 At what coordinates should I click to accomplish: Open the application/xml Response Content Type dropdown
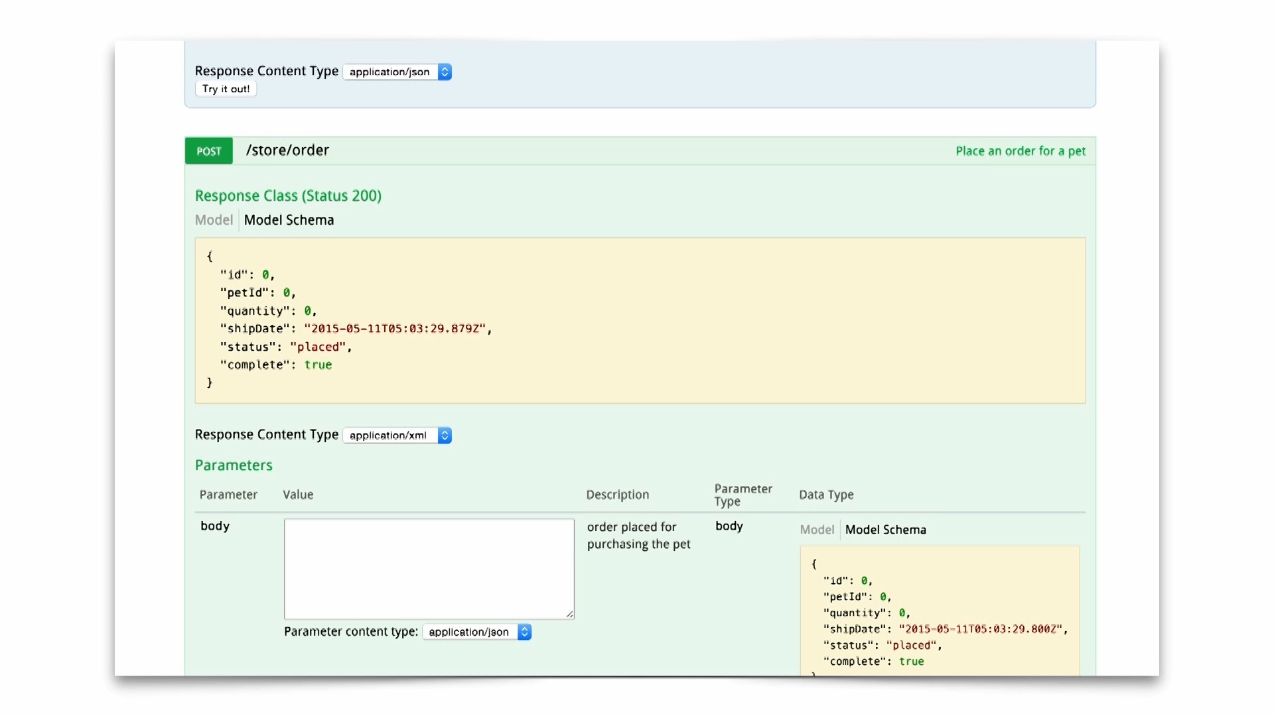(x=397, y=435)
